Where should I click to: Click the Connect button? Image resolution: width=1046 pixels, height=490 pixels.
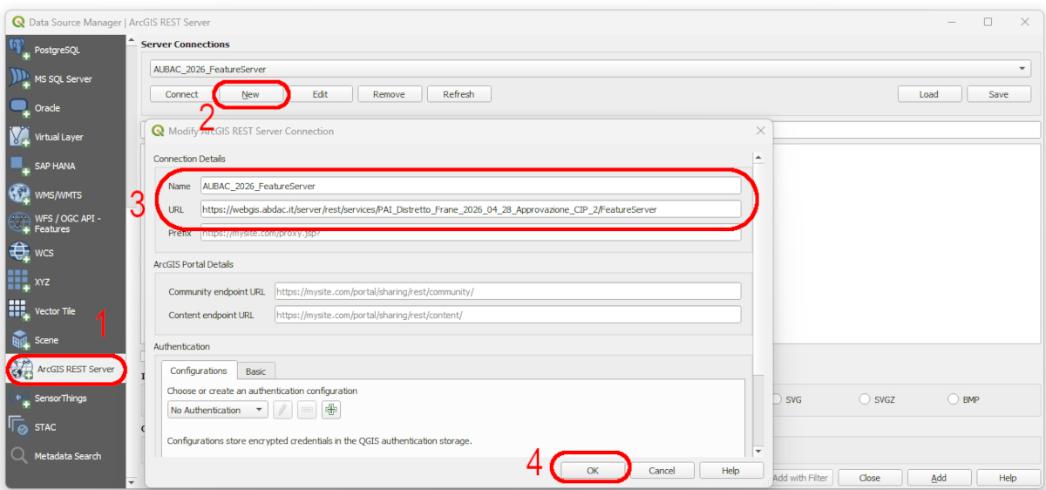(181, 94)
